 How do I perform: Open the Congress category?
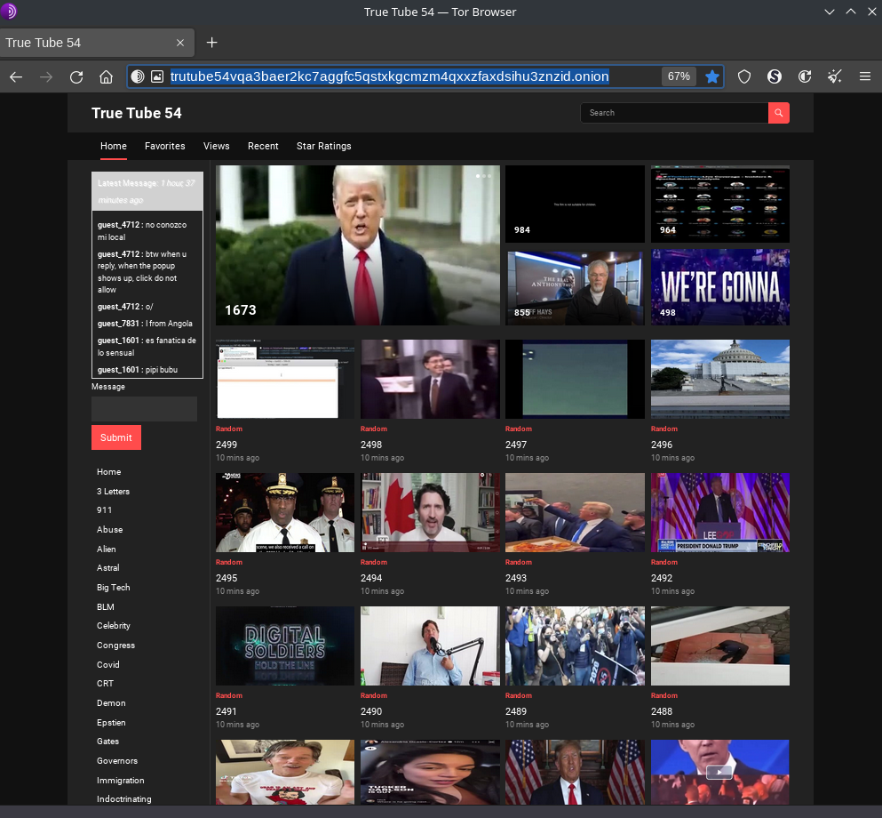115,646
